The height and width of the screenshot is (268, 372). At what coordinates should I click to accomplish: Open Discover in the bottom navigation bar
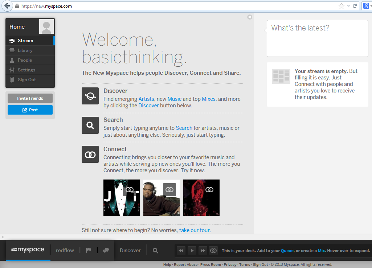(x=130, y=250)
